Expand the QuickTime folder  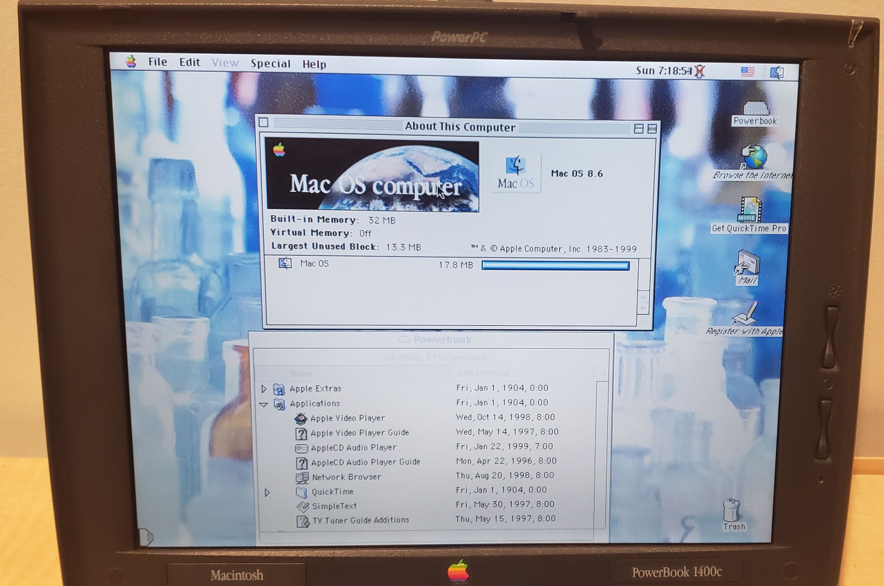tap(267, 492)
